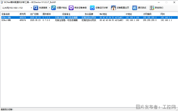Click subnet mask 255.255.255.0 in LAN1 row

(150, 18)
